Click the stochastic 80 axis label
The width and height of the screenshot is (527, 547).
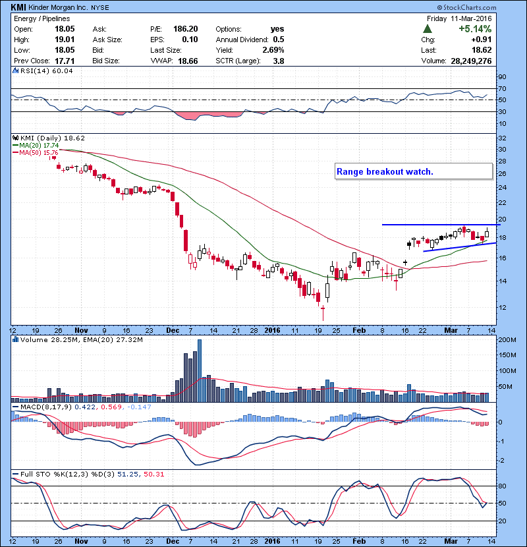pyautogui.click(x=502, y=486)
